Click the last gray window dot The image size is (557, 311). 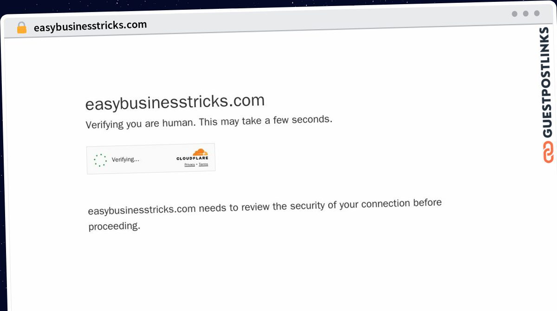tap(537, 13)
